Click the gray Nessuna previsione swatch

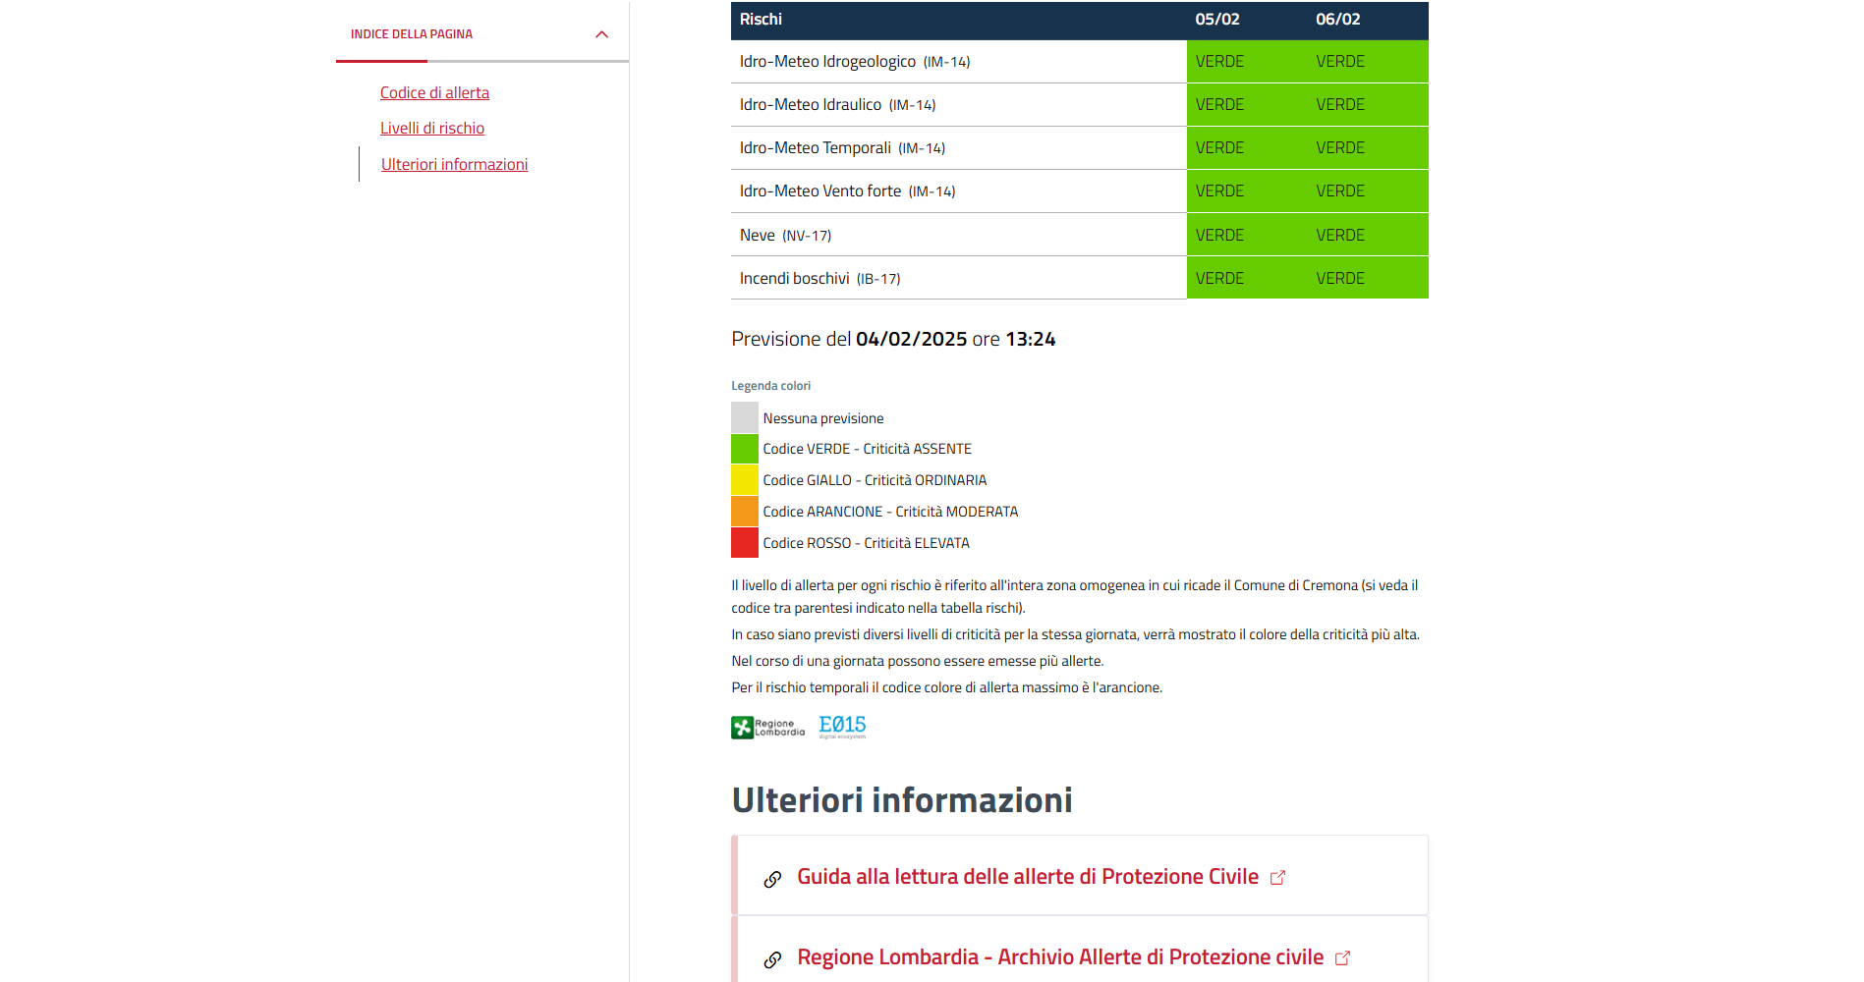[x=745, y=417]
